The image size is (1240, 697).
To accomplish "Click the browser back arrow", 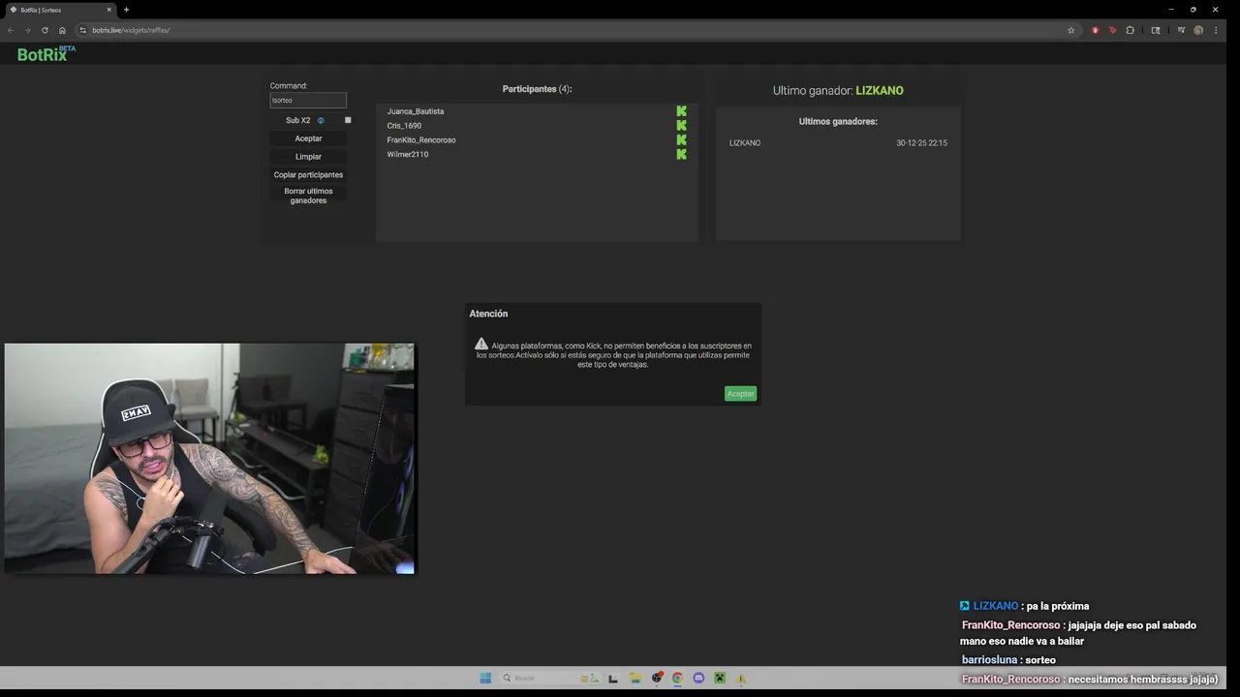I will pos(11,30).
